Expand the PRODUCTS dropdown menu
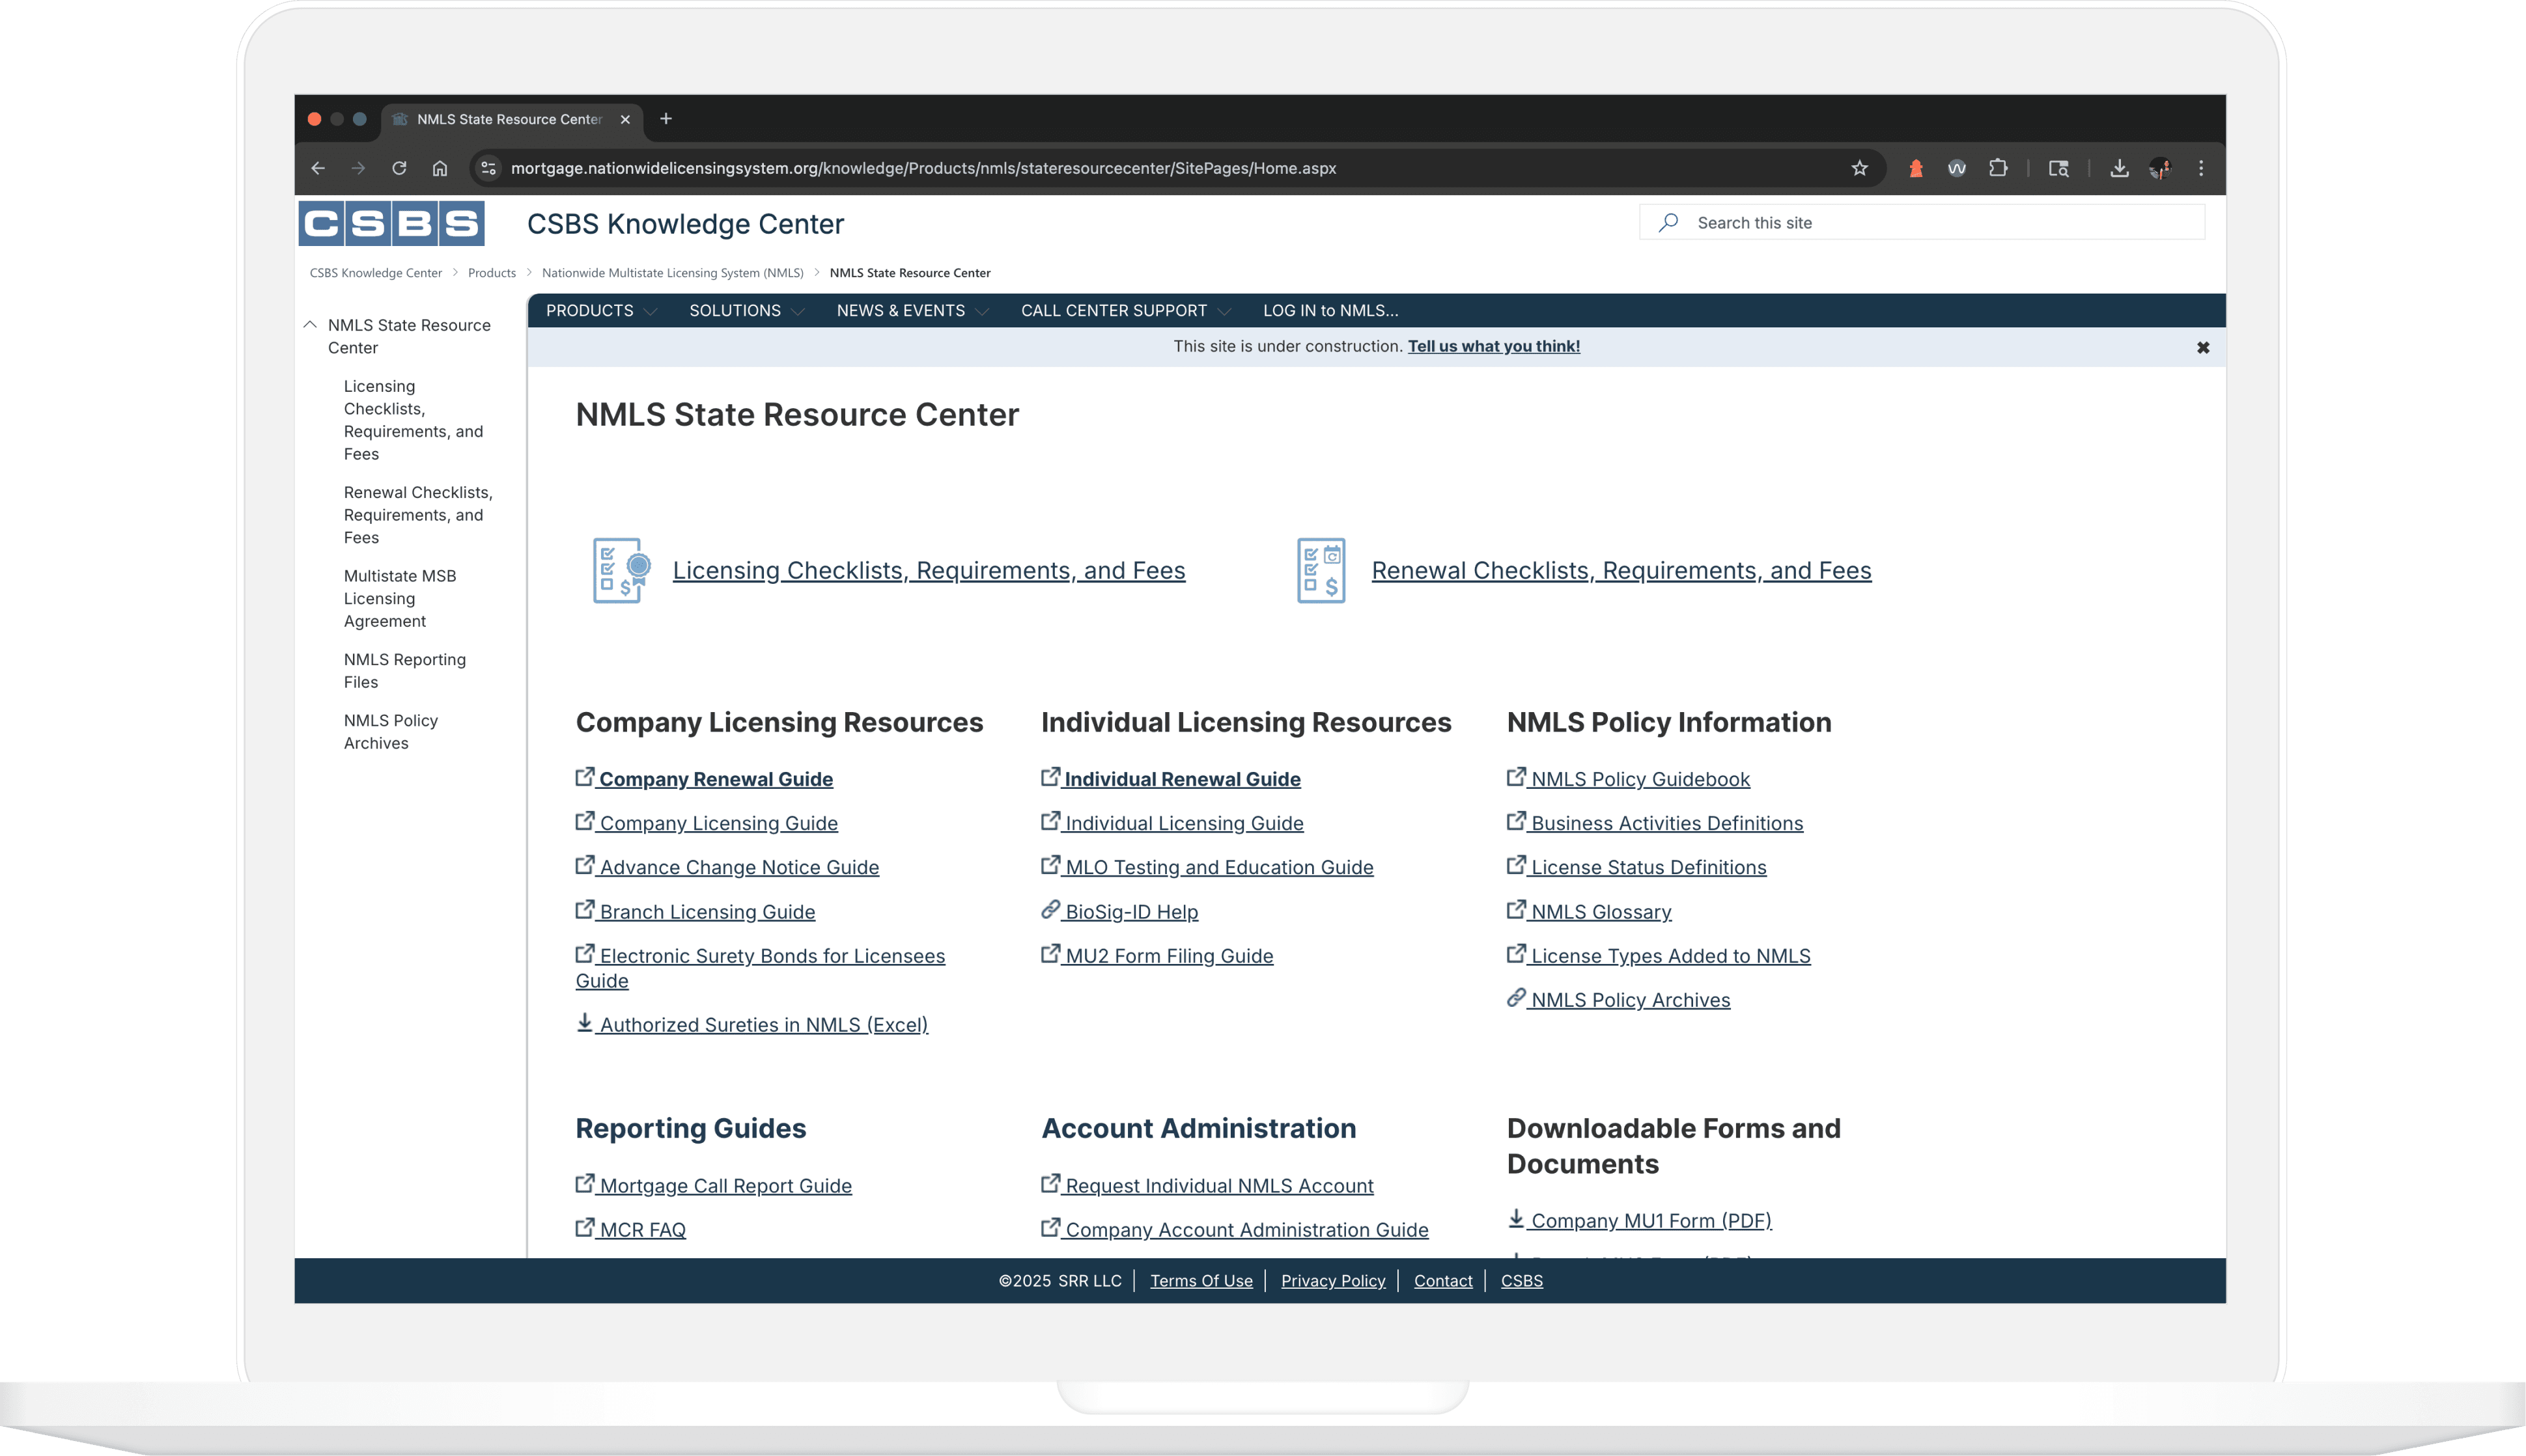Image resolution: width=2526 pixels, height=1456 pixels. pyautogui.click(x=600, y=311)
